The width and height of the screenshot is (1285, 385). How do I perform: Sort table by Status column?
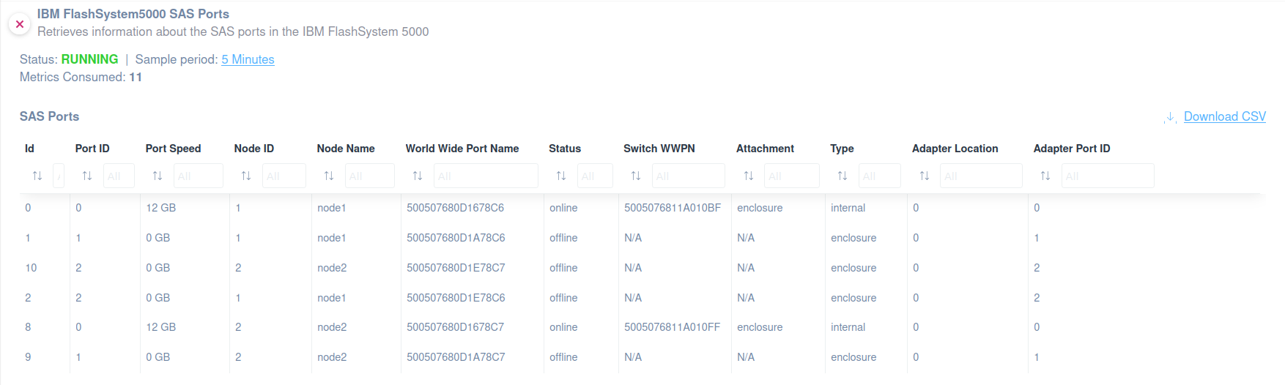click(561, 176)
